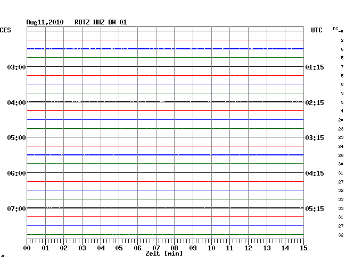Viewport: 346px width, 262px height.
Task: Click the 07:00 local time label
Action: [17, 208]
